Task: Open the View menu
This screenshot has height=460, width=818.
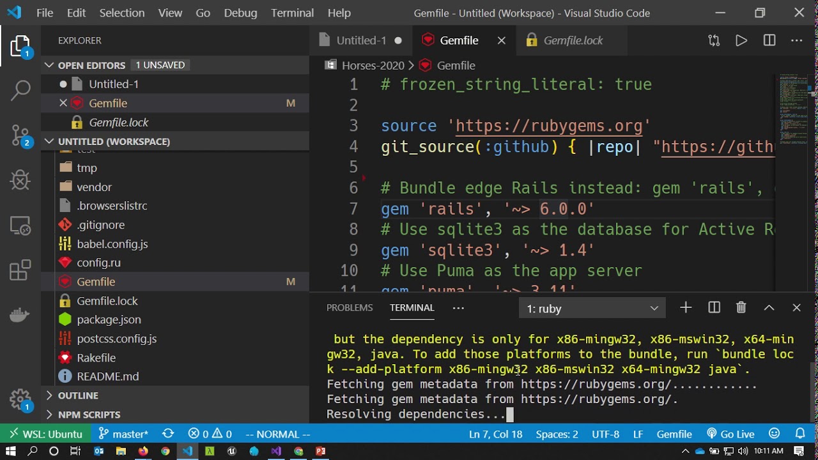Action: 170,13
